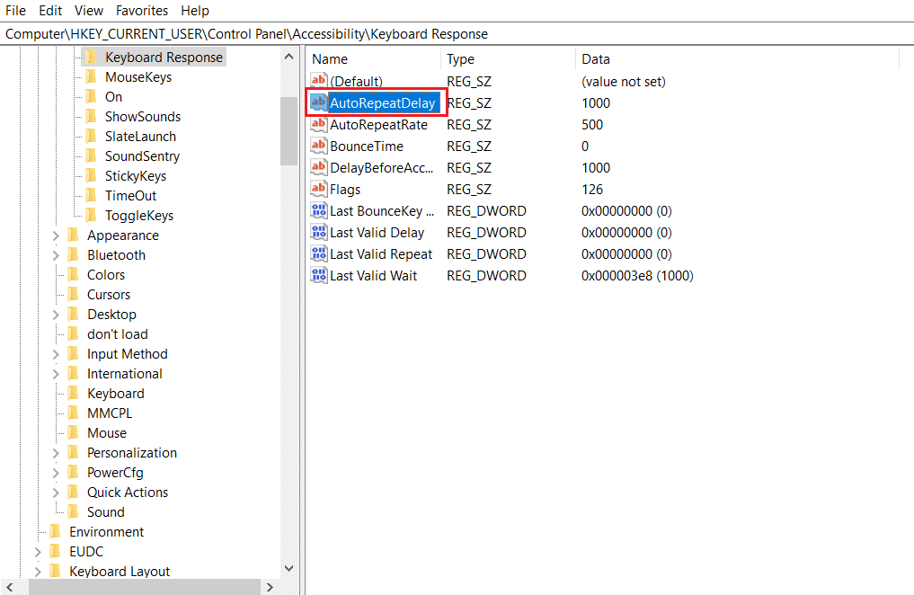Screen dimensions: 914x595
Task: Click the AutoRepeatRate string value icon
Action: pyautogui.click(x=318, y=123)
